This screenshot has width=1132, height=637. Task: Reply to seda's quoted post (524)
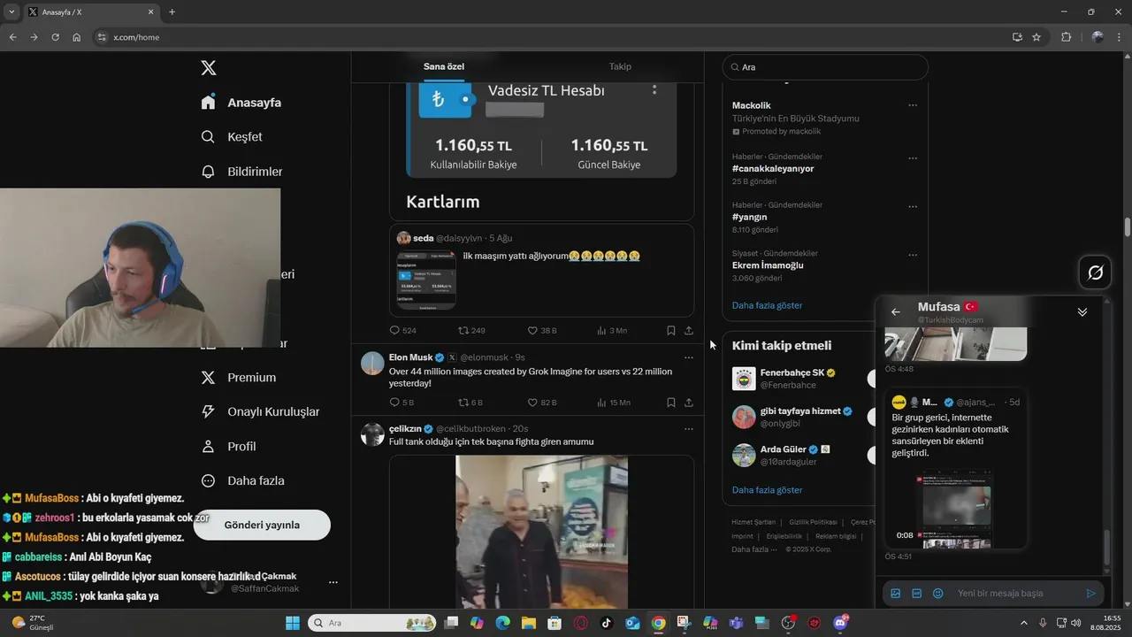coord(402,330)
